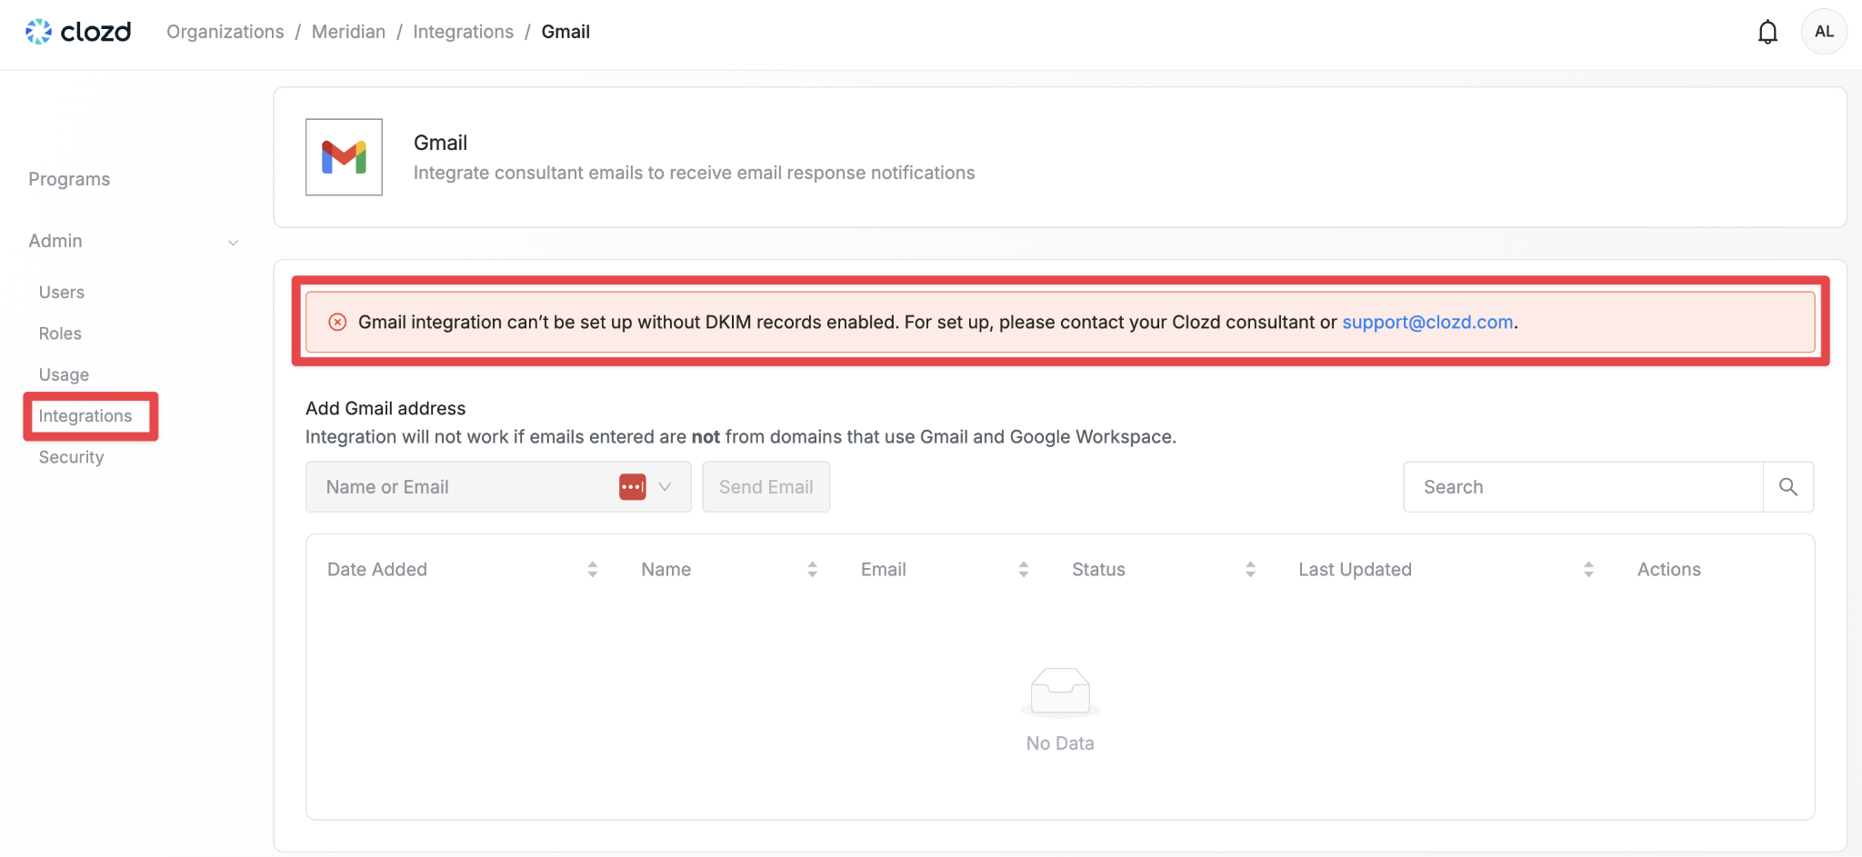Click the error circle icon in alert
Viewport: 1862px width, 857px height.
(x=337, y=323)
